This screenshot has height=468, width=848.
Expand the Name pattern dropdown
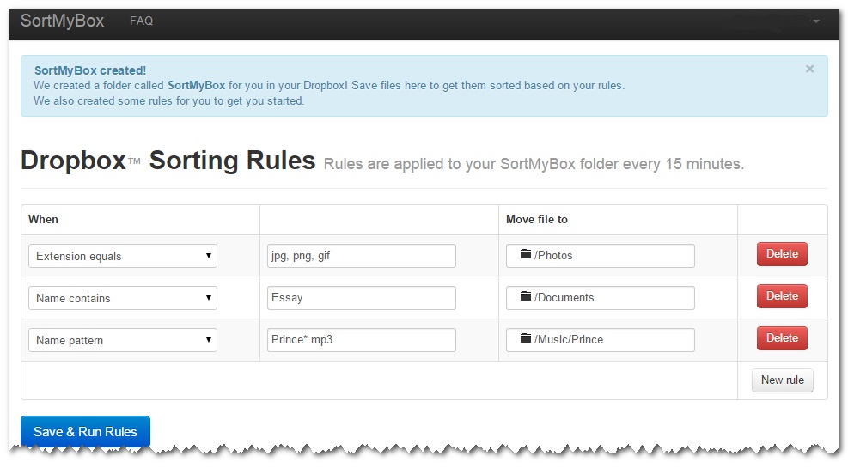(x=123, y=340)
